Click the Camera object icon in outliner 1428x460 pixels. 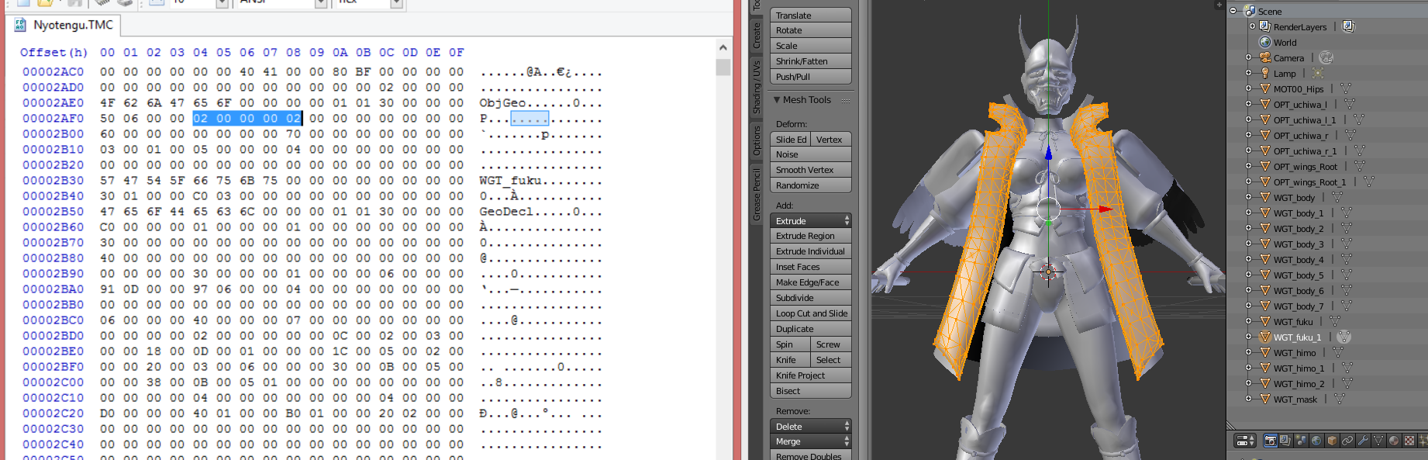point(1265,57)
